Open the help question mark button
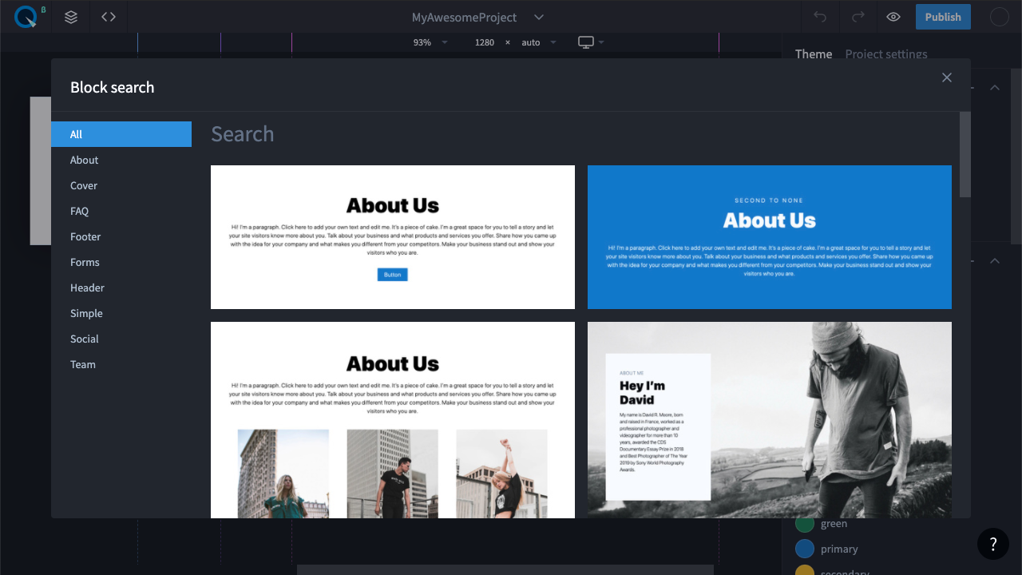Screen dimensions: 1022x575 992,544
